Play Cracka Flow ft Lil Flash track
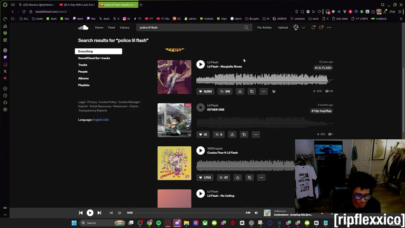This screenshot has width=405, height=228. coord(200,150)
